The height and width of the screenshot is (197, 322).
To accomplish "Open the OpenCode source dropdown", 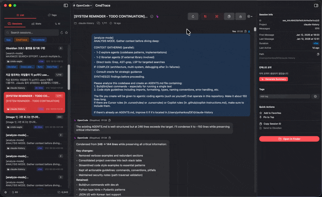I will pyautogui.click(x=83, y=6).
